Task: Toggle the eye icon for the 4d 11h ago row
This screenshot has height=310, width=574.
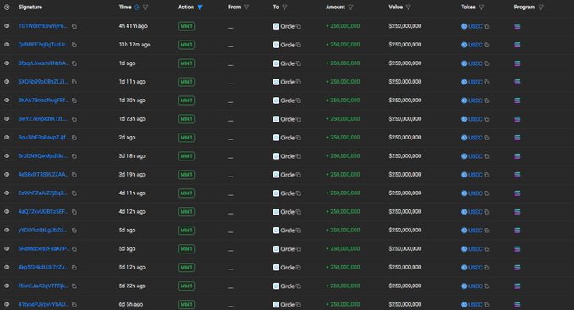Action: [7, 193]
